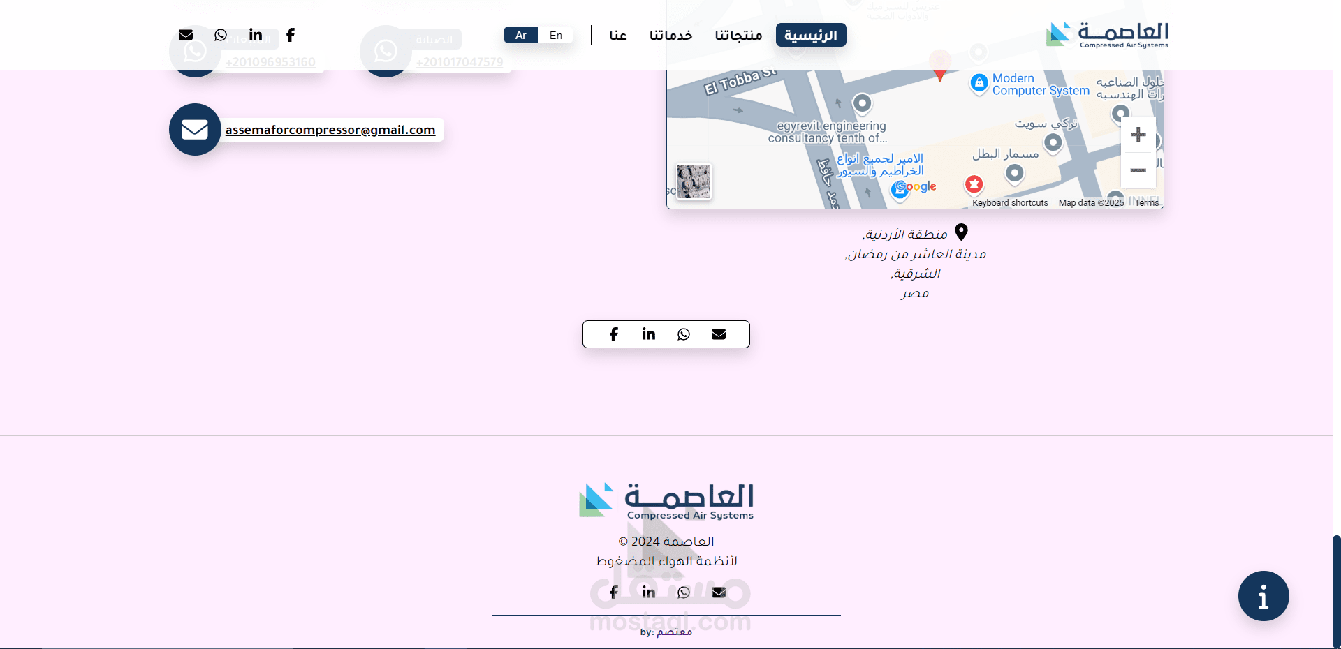Zoom out on the map
The height and width of the screenshot is (649, 1341).
point(1138,170)
